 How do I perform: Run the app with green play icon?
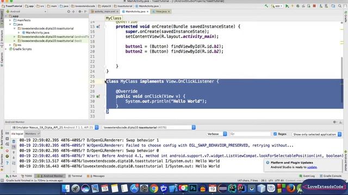287,6
